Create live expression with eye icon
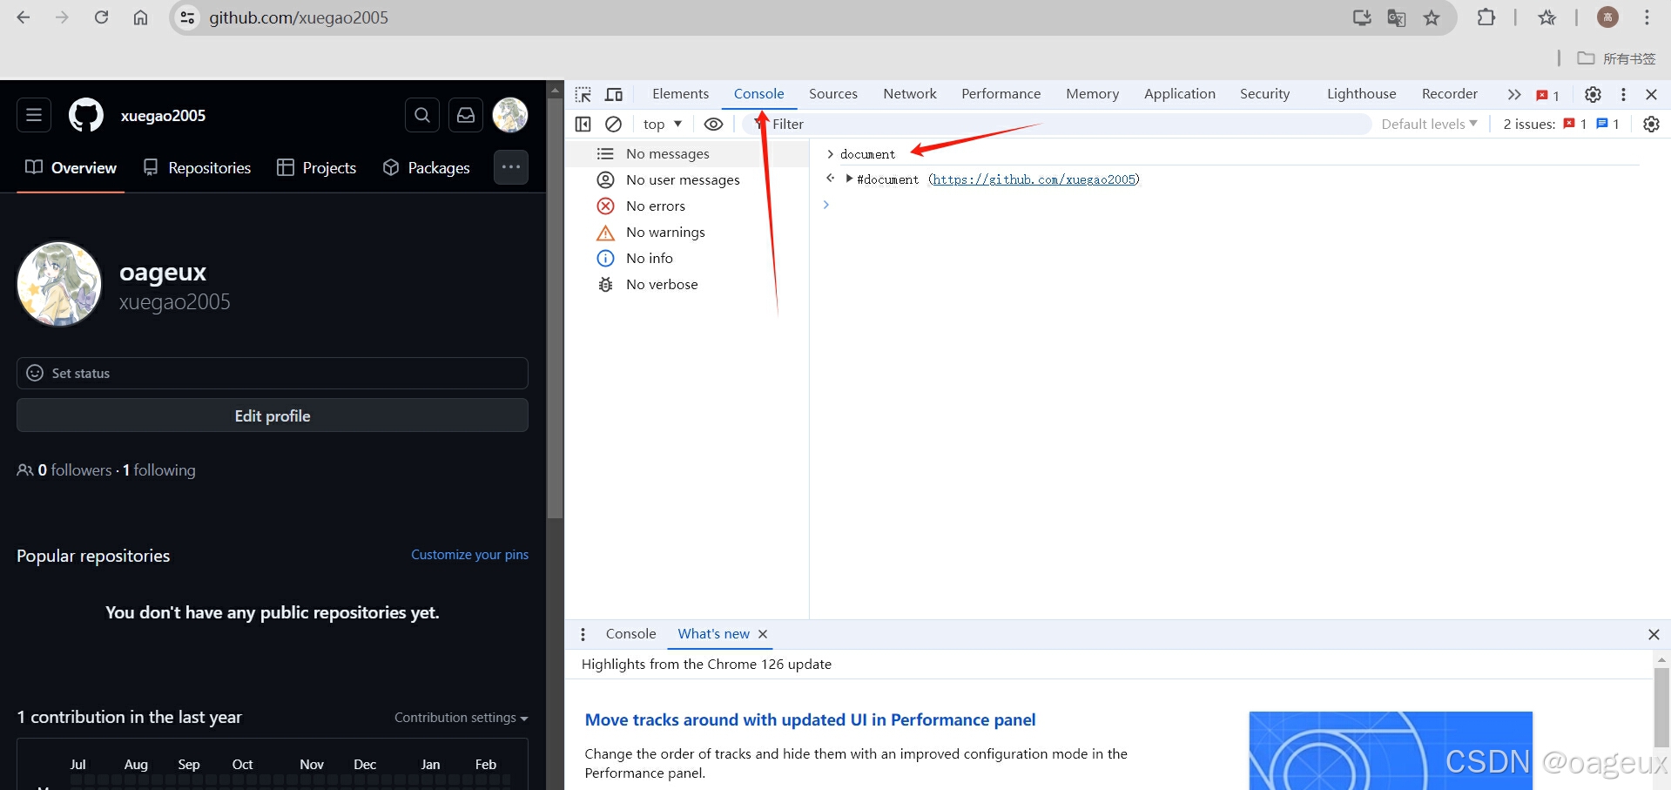 point(713,124)
